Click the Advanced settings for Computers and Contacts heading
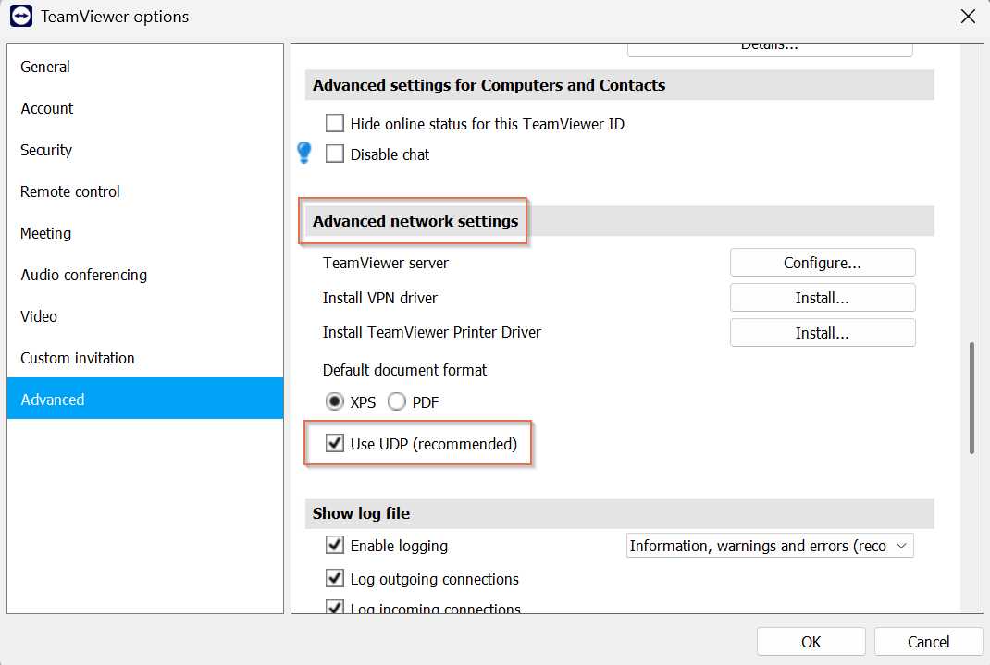 [489, 84]
